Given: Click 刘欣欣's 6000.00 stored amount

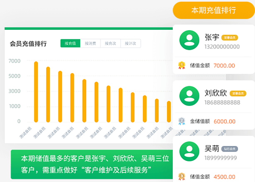Looking at the screenshot, I should (x=224, y=121).
